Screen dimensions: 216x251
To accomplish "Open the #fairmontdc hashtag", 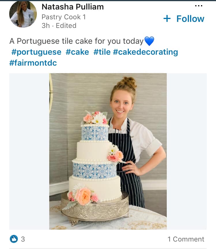I will (33, 63).
